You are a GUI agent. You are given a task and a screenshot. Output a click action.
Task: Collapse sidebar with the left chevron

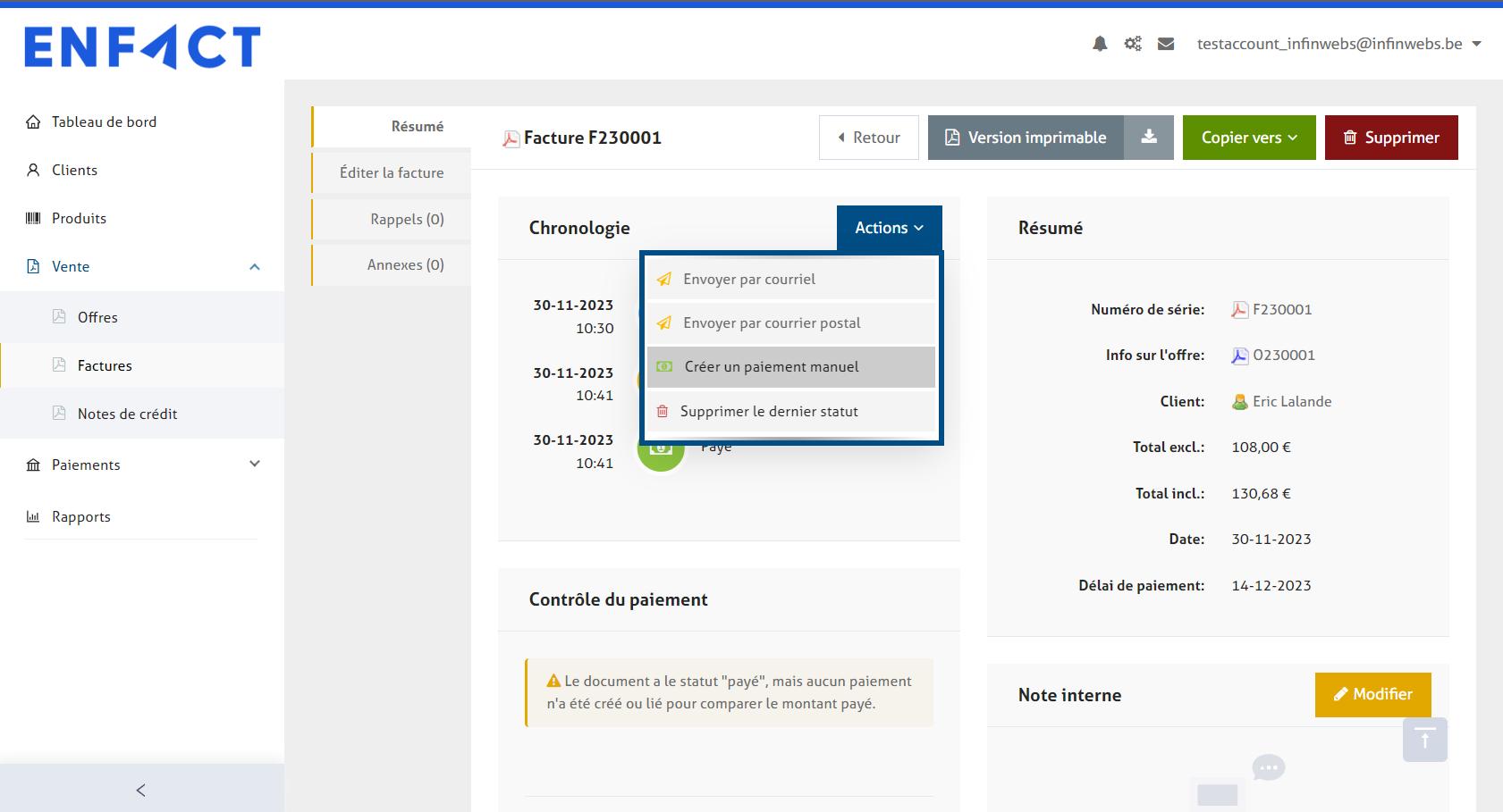pyautogui.click(x=141, y=790)
